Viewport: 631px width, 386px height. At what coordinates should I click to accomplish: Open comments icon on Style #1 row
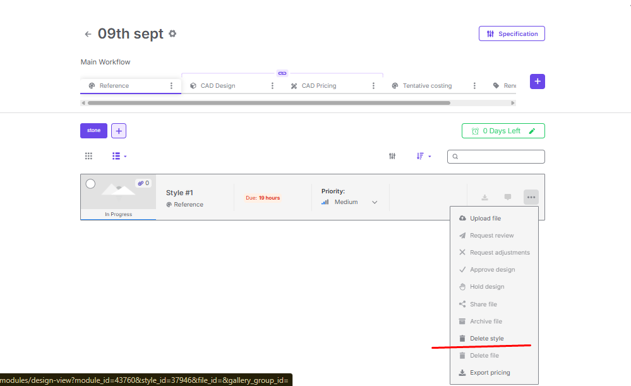[507, 197]
